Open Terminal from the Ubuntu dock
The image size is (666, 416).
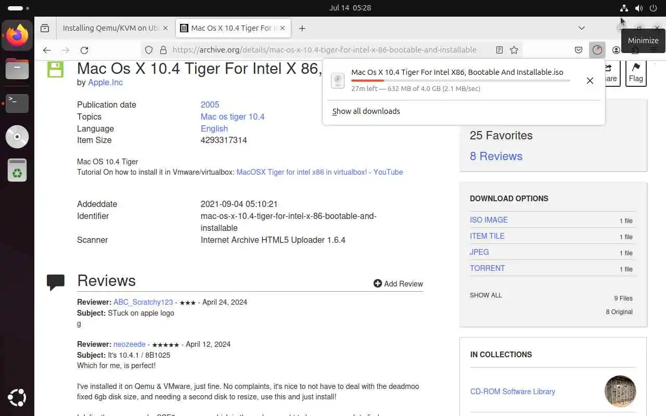(x=17, y=103)
